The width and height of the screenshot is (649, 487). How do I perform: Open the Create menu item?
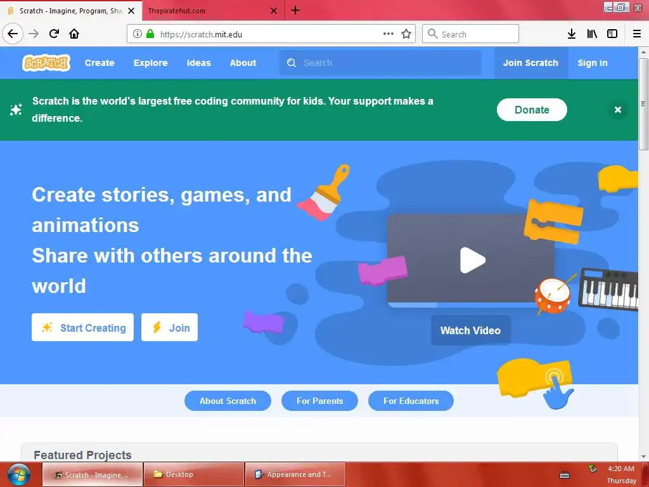click(x=100, y=63)
